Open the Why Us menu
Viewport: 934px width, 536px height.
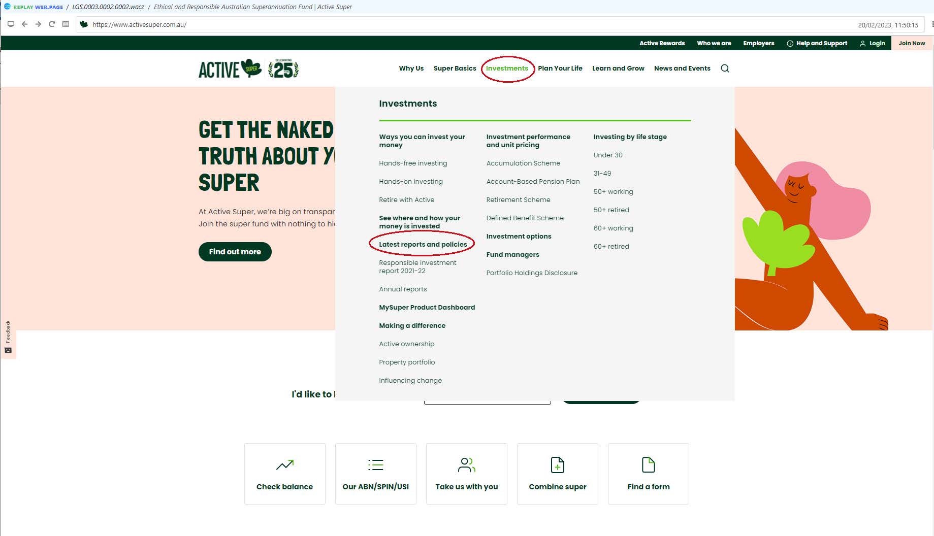411,69
